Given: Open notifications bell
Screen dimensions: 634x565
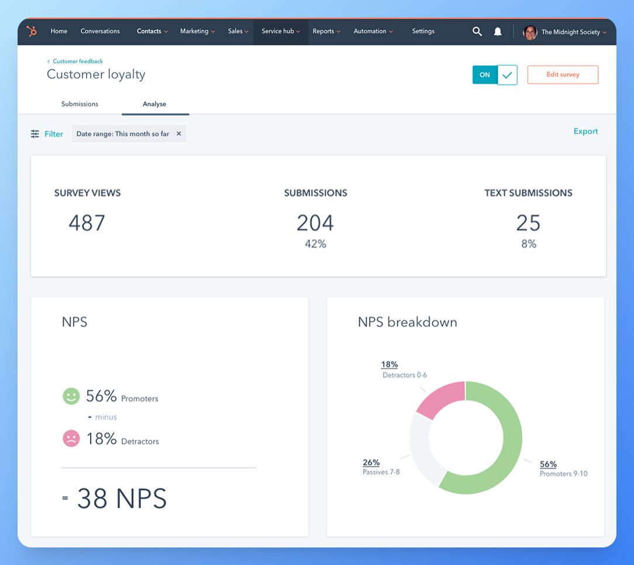Looking at the screenshot, I should point(498,32).
